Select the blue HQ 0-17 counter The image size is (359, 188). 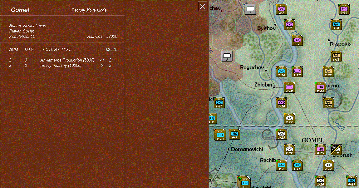[x=352, y=181]
